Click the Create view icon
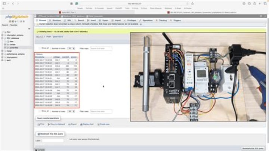The width and height of the screenshot is (269, 151). (x=98, y=124)
